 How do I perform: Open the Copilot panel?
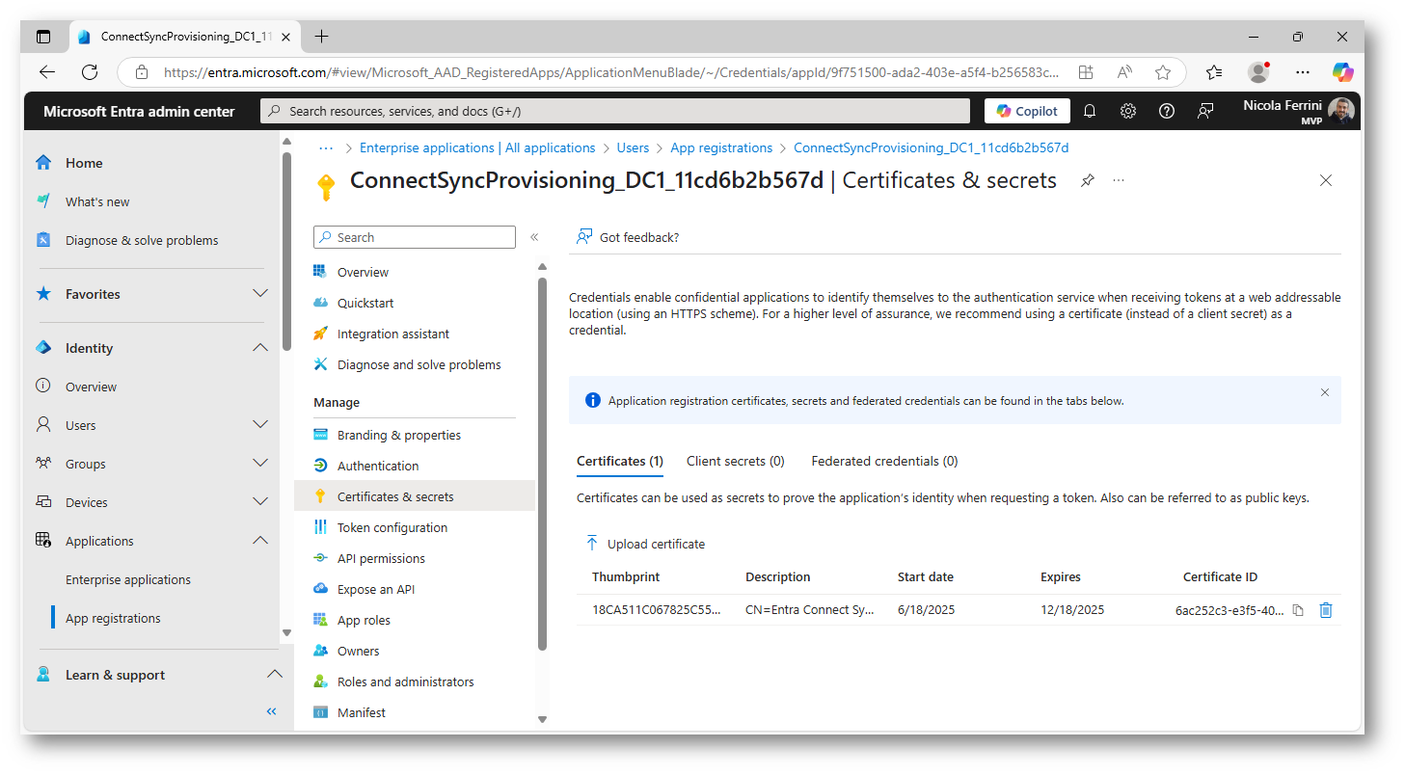[1027, 111]
